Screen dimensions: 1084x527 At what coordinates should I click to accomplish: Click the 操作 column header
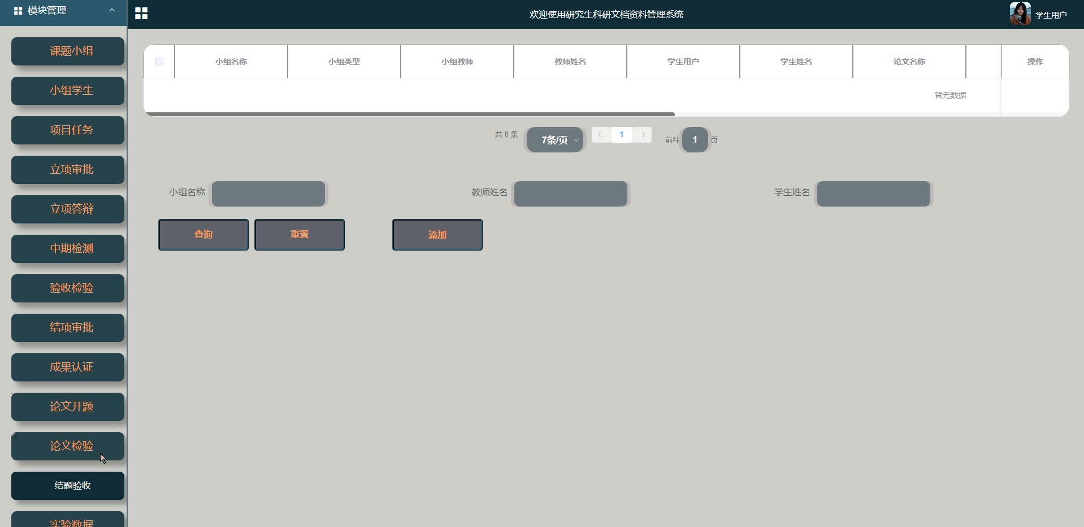click(x=1035, y=62)
